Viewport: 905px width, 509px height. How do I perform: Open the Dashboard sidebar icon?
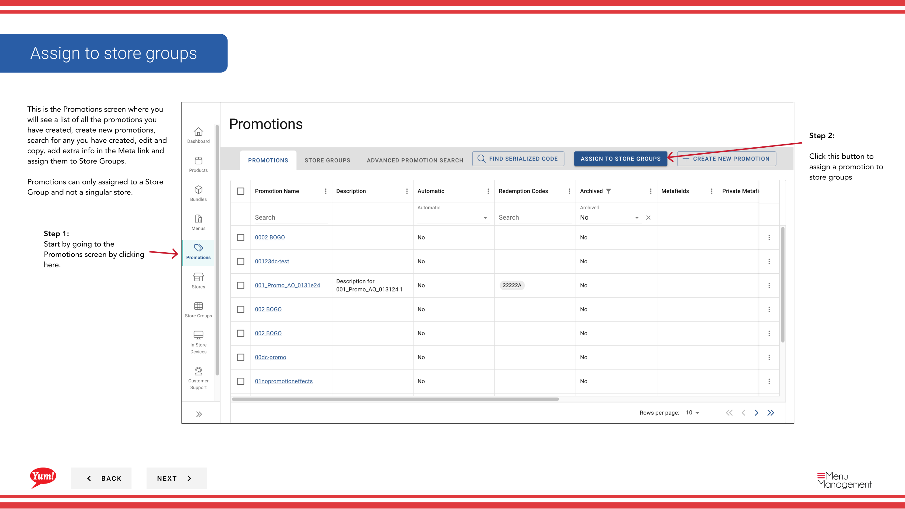[x=198, y=135]
